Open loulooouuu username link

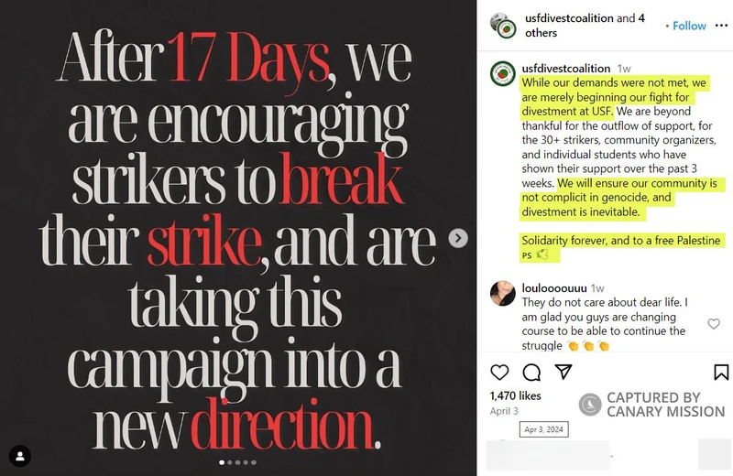[553, 287]
